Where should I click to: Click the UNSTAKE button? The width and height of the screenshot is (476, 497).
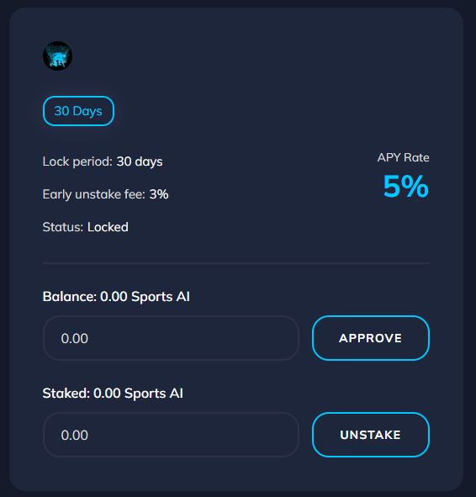(371, 435)
